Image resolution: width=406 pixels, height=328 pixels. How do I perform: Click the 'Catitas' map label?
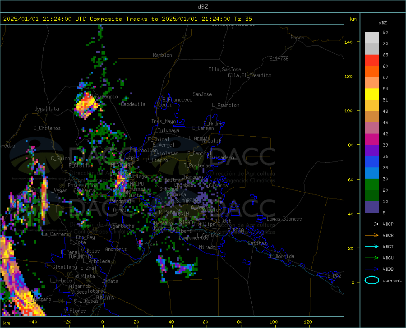(x=257, y=243)
